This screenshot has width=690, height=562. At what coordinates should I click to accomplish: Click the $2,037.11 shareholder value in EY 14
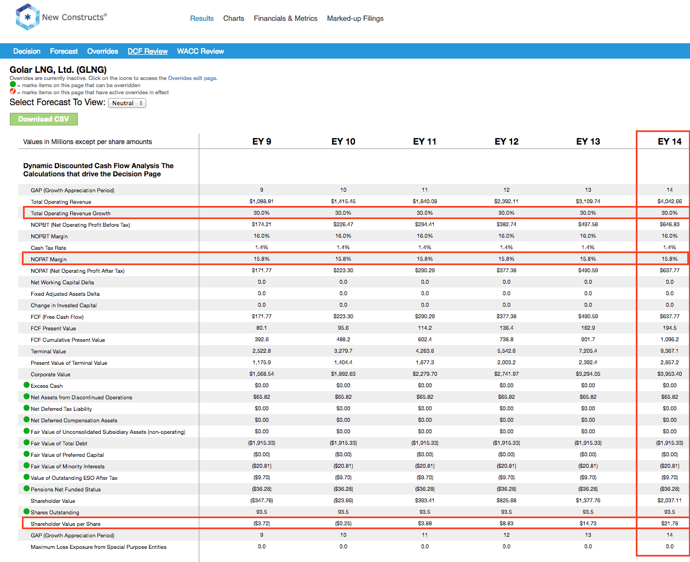(670, 500)
